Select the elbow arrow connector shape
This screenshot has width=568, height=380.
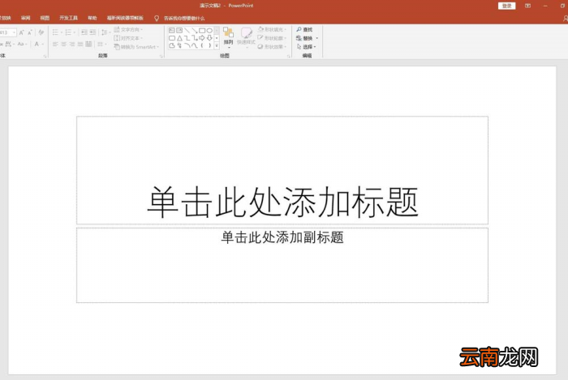(195, 38)
